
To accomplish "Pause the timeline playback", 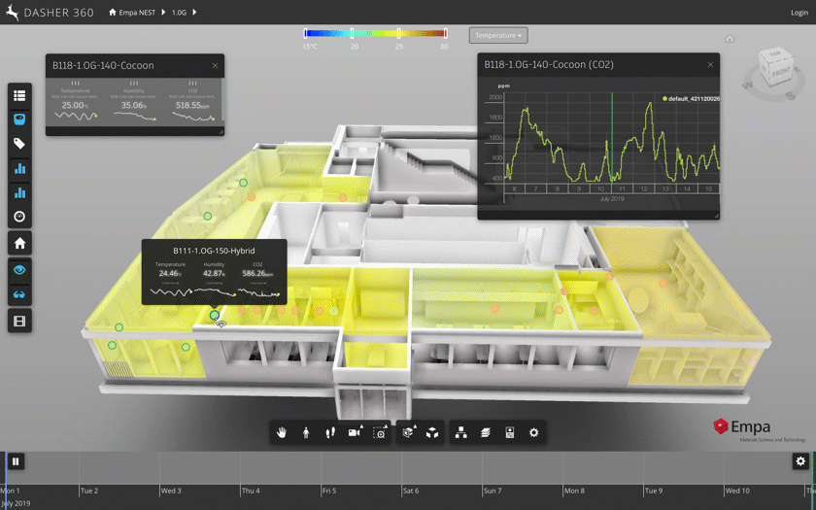I will [16, 461].
